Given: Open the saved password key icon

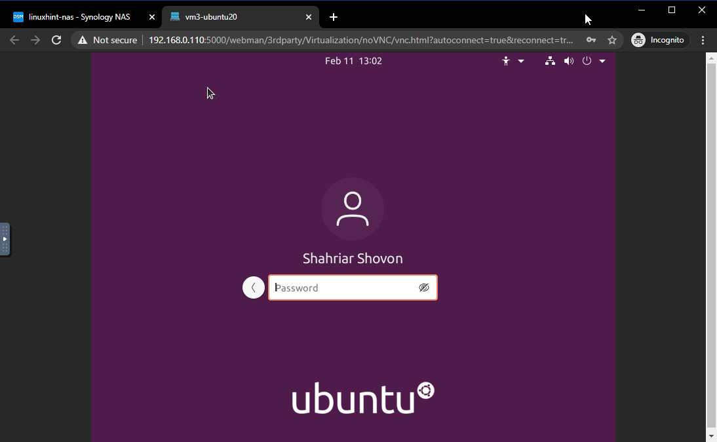Looking at the screenshot, I should 591,40.
